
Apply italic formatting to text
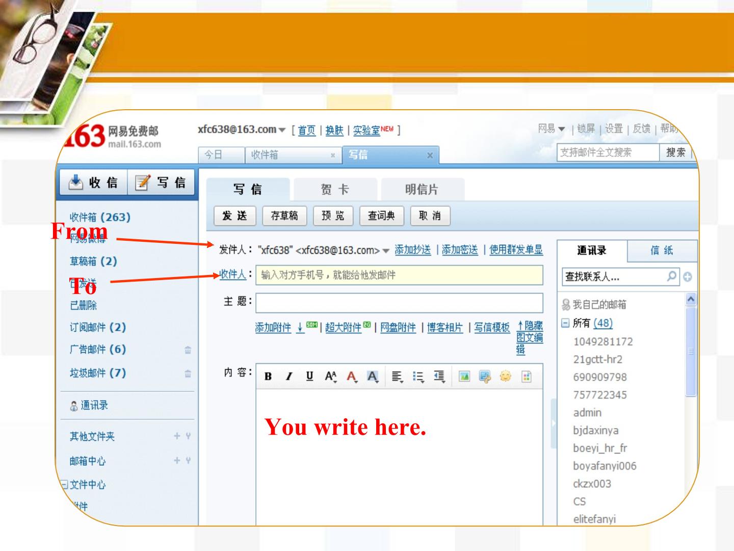(289, 377)
